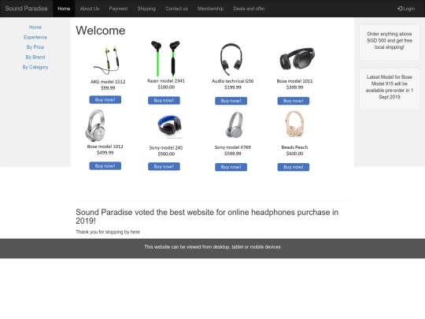
Task: Click the $600.00 price text
Action: [x=294, y=154]
